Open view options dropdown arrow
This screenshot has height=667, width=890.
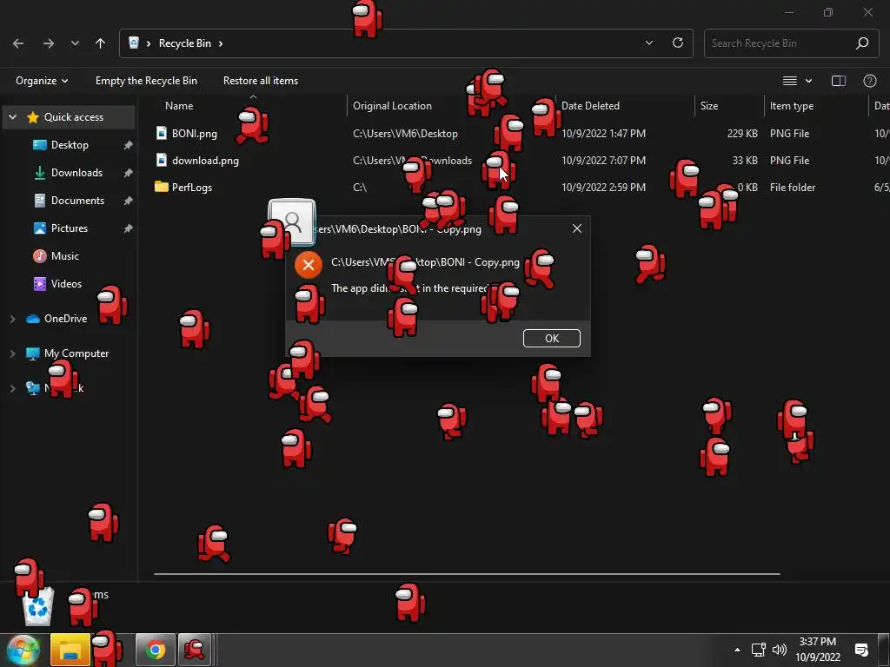[809, 81]
